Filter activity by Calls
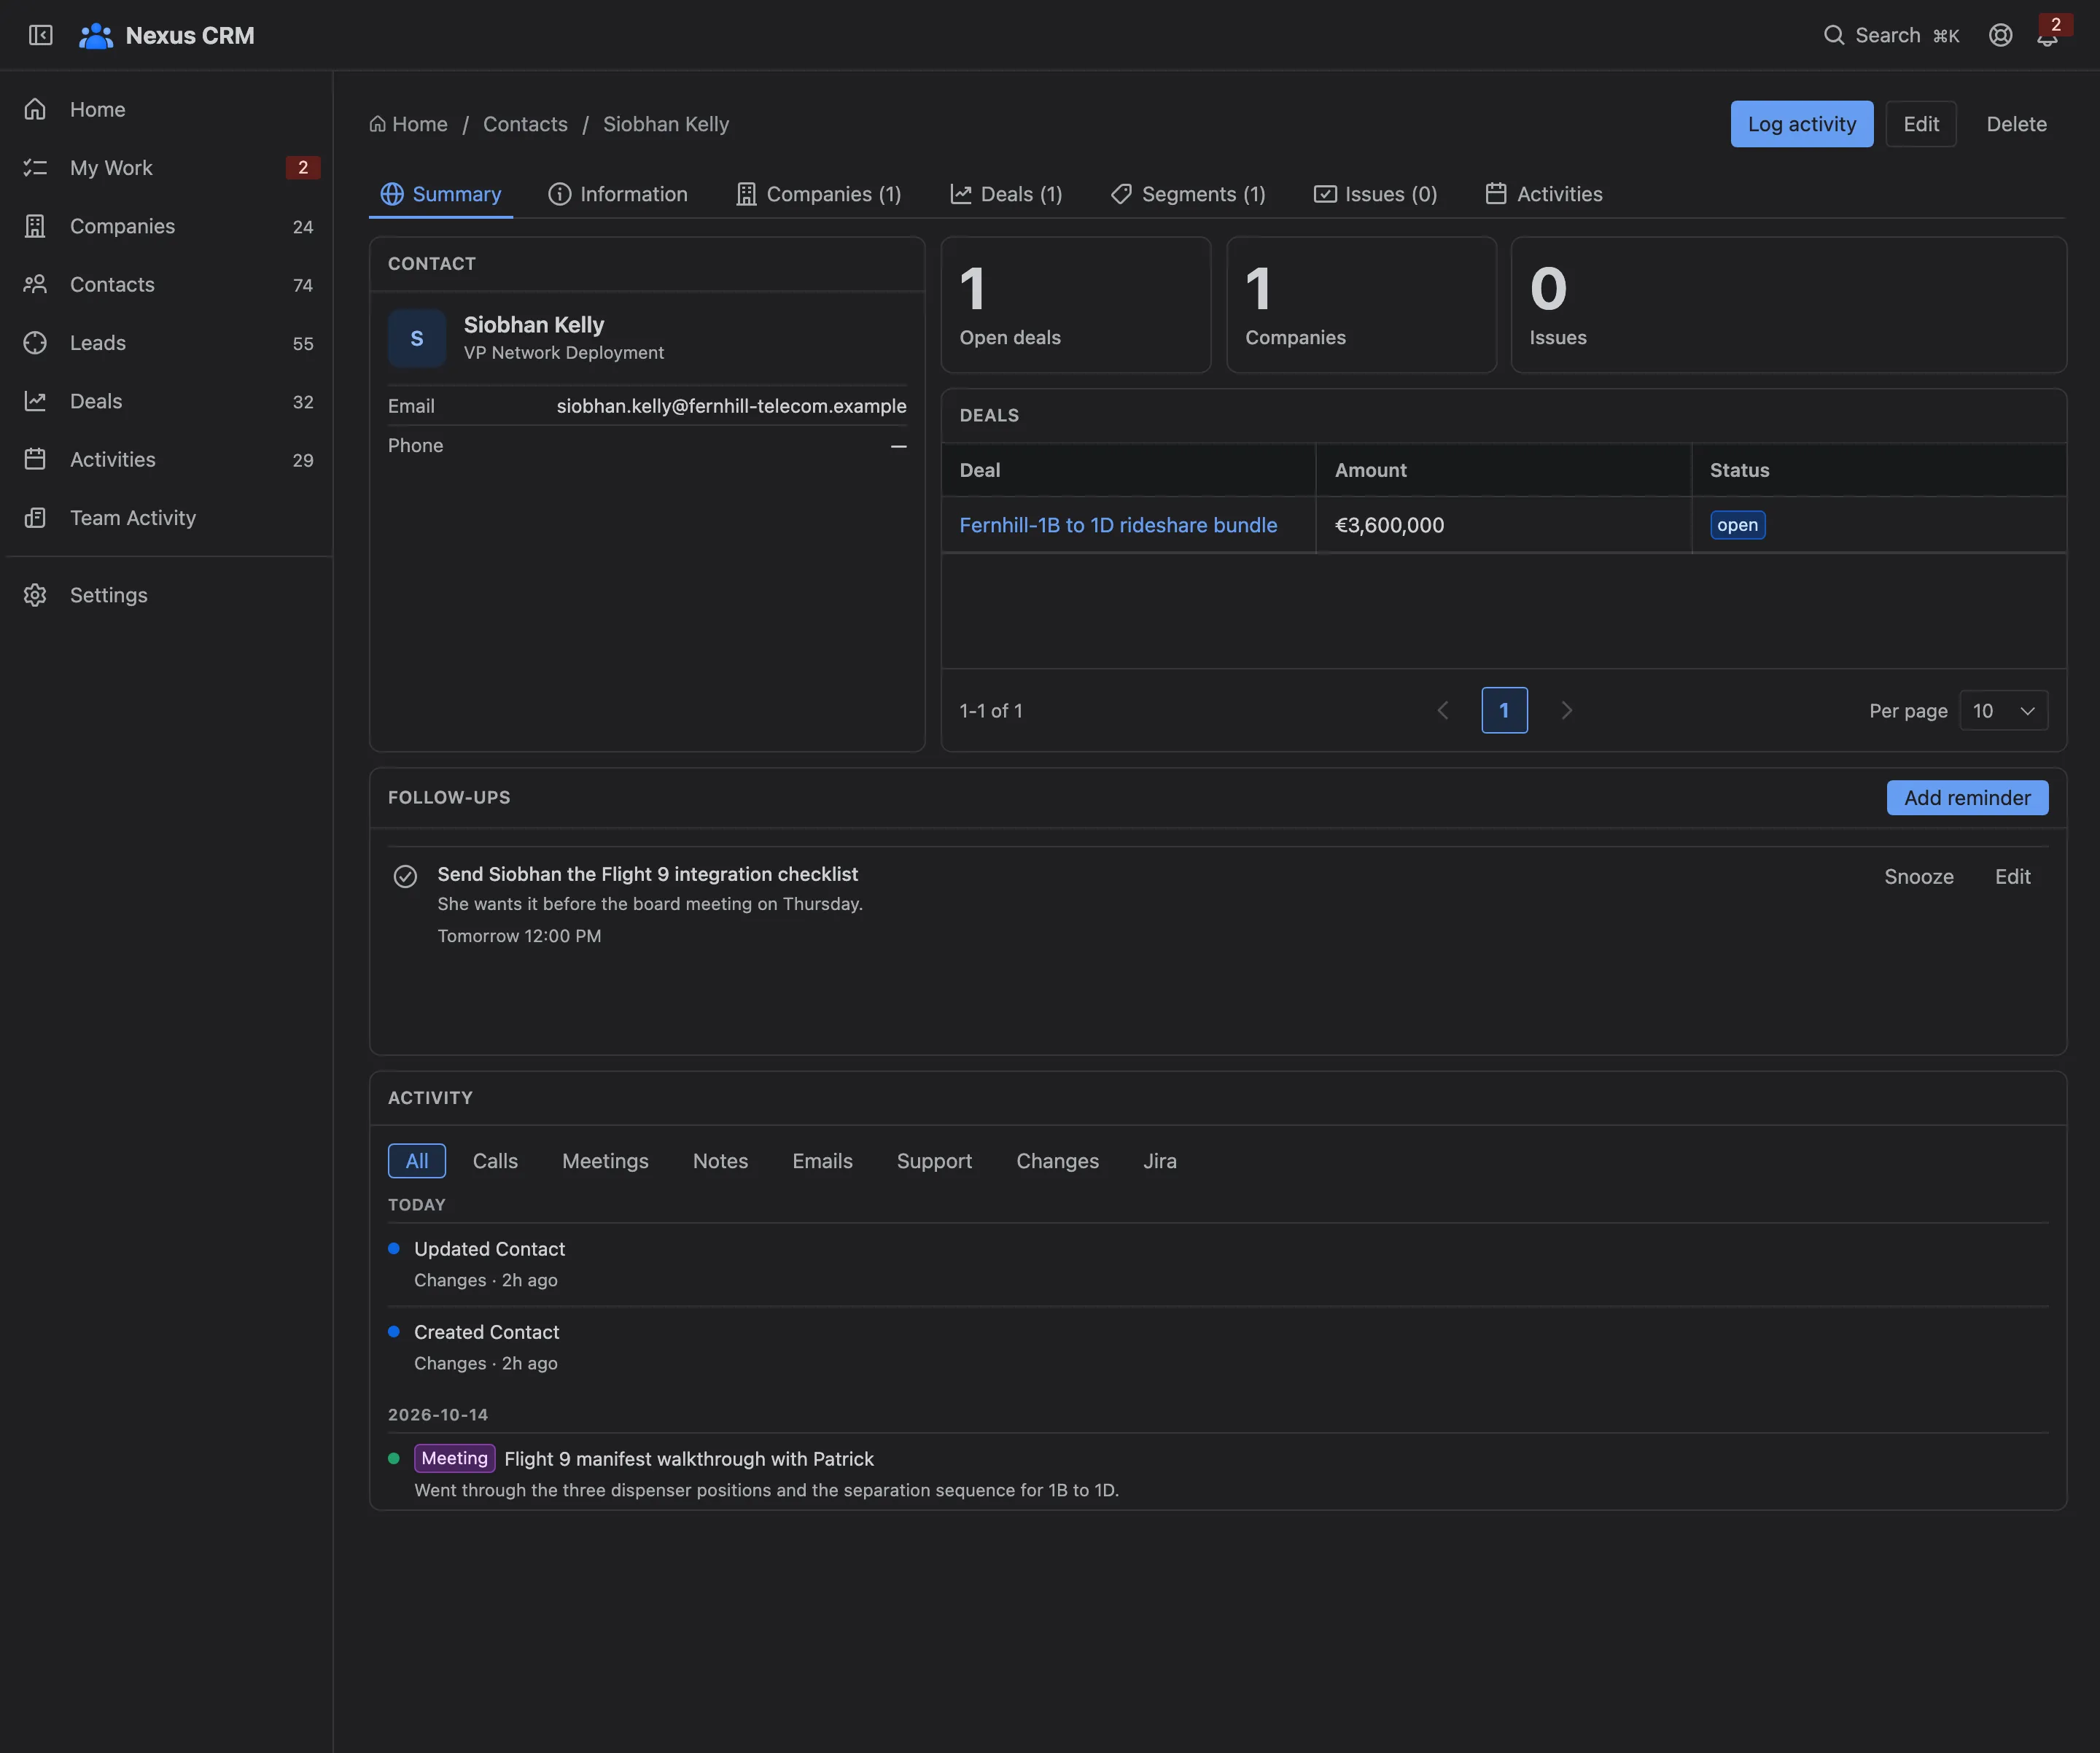Viewport: 2100px width, 1753px height. coord(495,1161)
